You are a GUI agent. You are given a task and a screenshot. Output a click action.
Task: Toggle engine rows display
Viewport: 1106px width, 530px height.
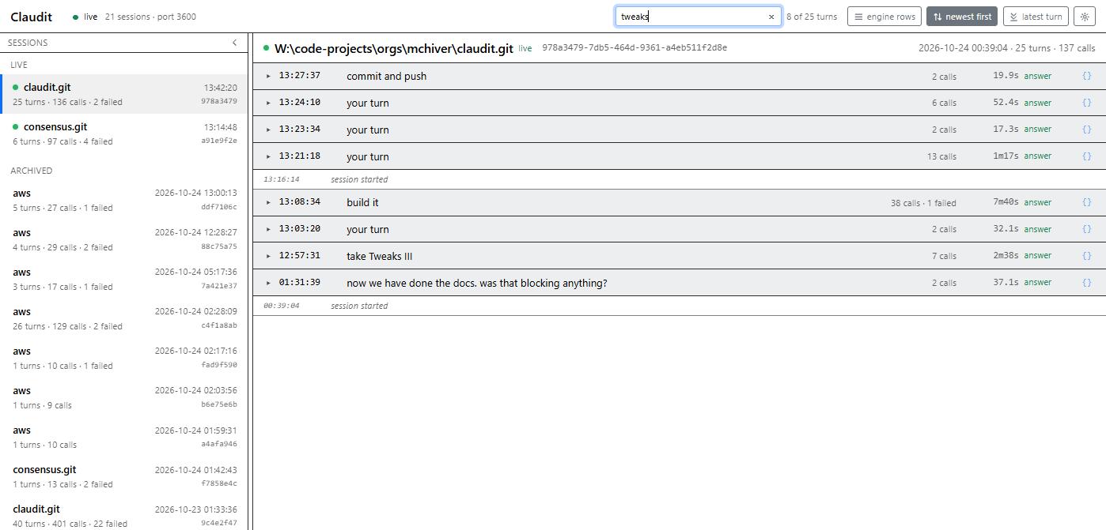(884, 17)
